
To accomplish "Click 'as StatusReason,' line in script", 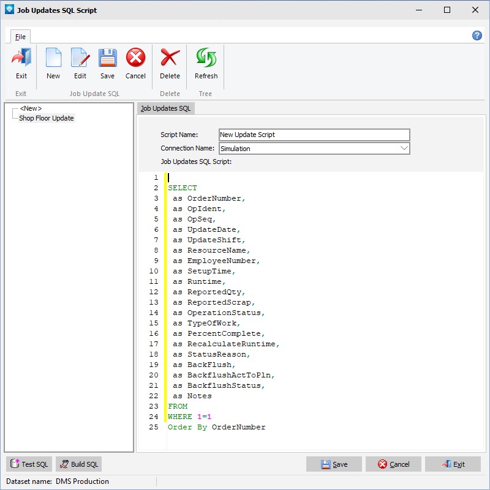I will (x=211, y=354).
